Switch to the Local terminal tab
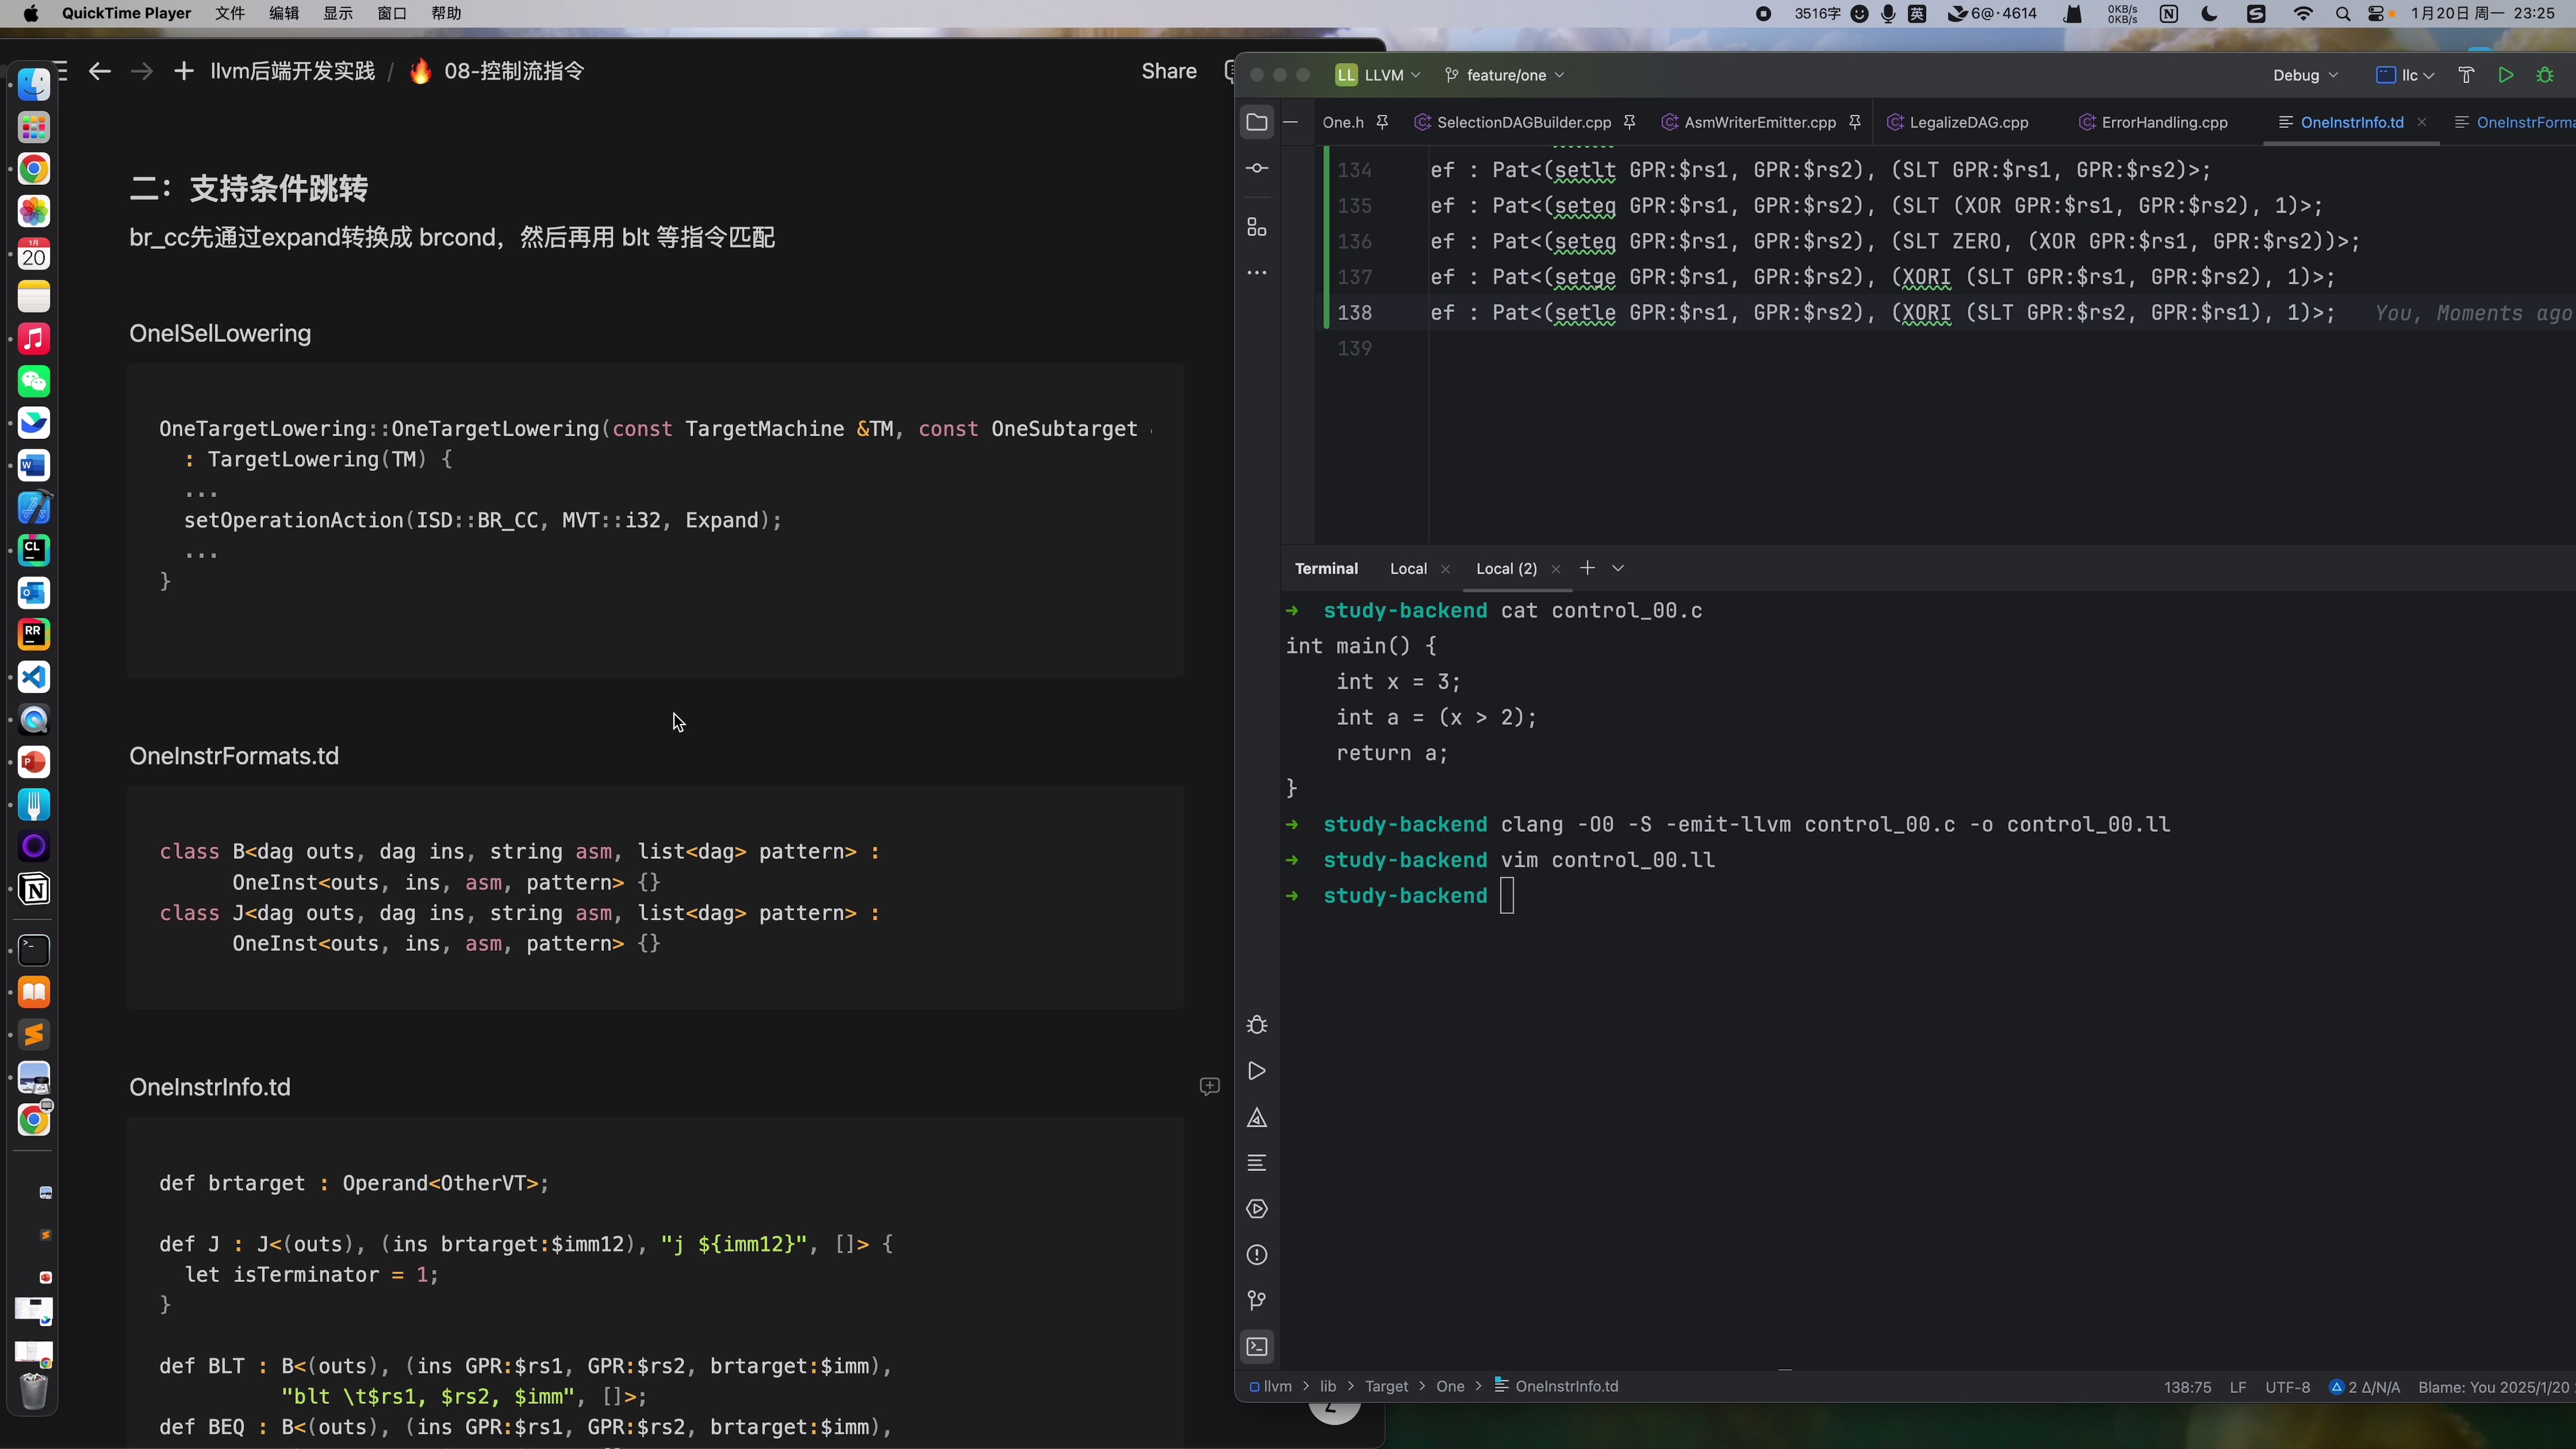 pos(1408,568)
